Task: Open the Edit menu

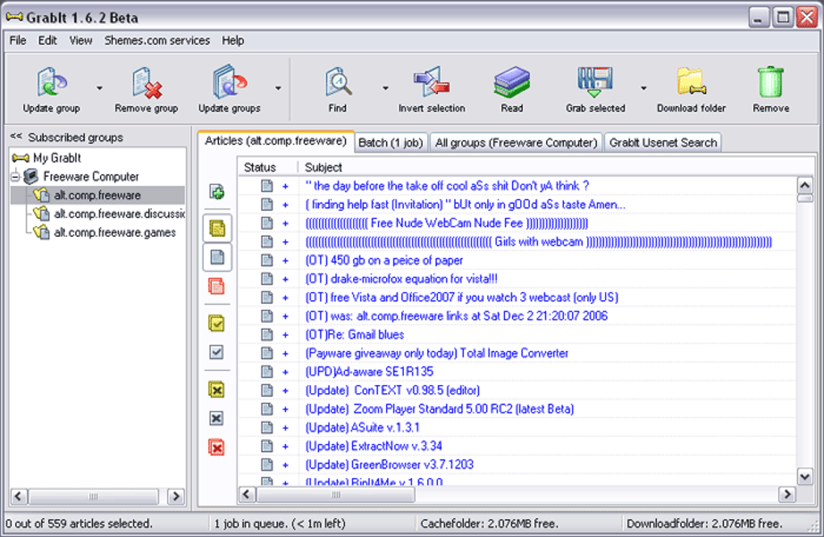Action: tap(48, 40)
